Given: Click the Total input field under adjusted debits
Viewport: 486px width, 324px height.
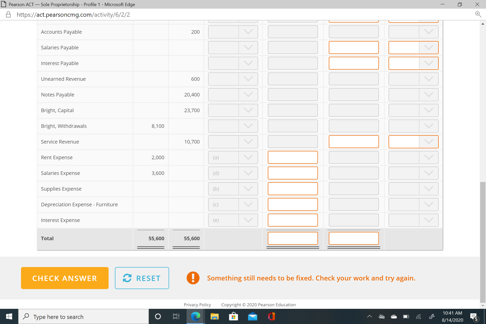Looking at the screenshot, I should [x=293, y=238].
